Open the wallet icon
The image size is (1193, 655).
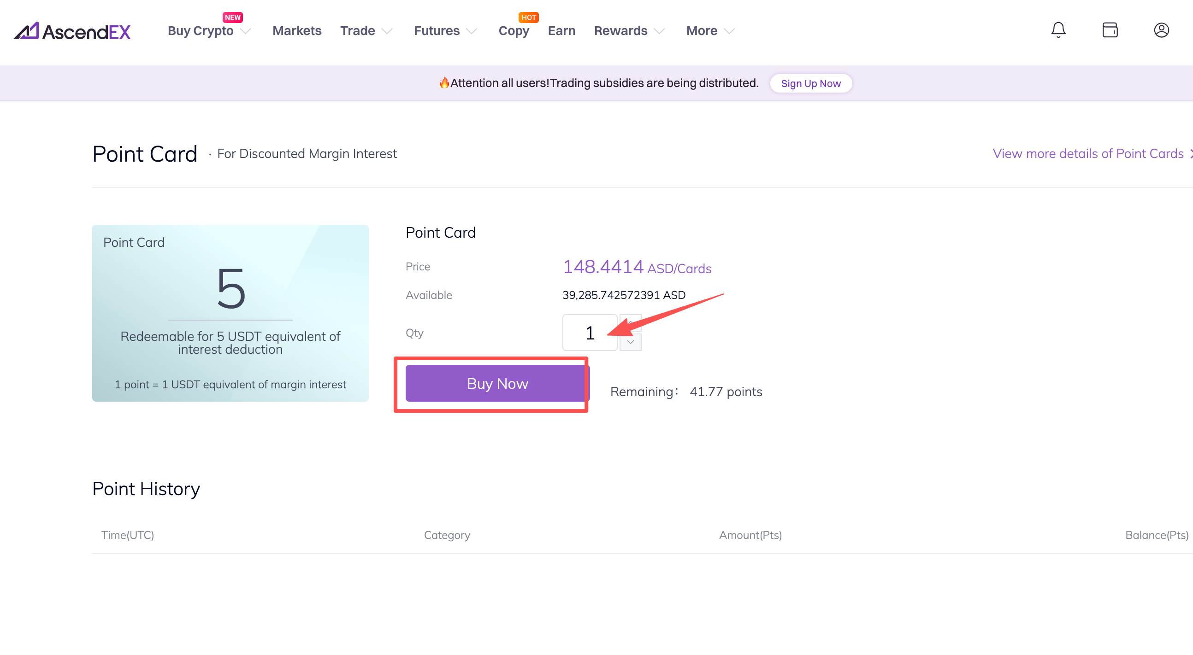pos(1110,30)
